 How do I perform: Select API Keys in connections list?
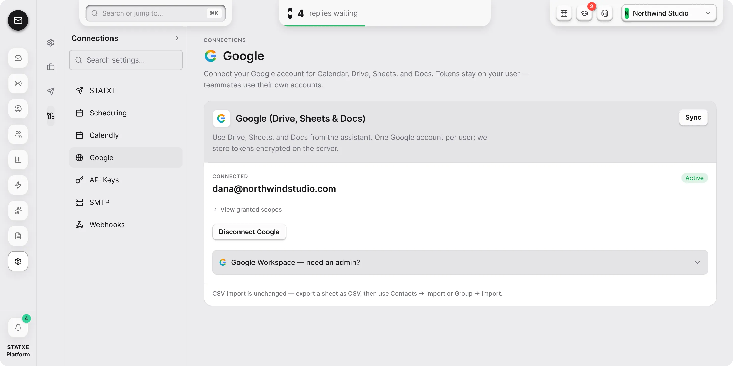click(x=126, y=180)
